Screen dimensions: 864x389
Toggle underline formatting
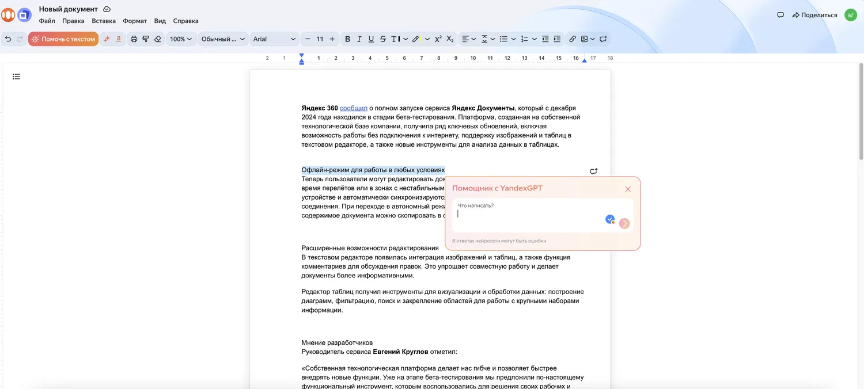[x=371, y=39]
